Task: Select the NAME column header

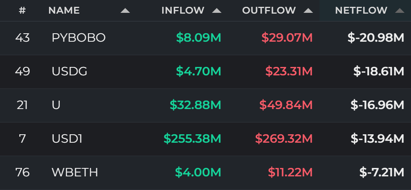Action: pos(64,10)
